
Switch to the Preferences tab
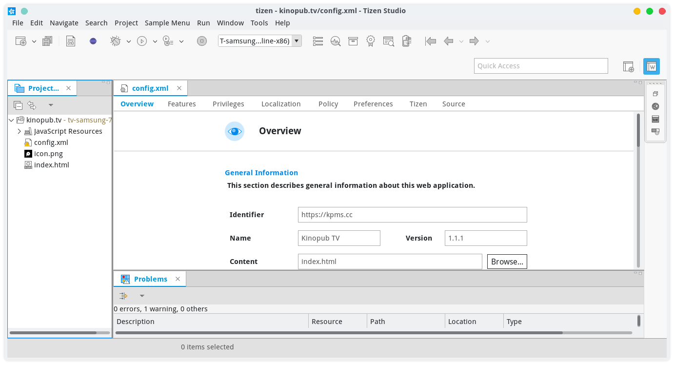(373, 104)
